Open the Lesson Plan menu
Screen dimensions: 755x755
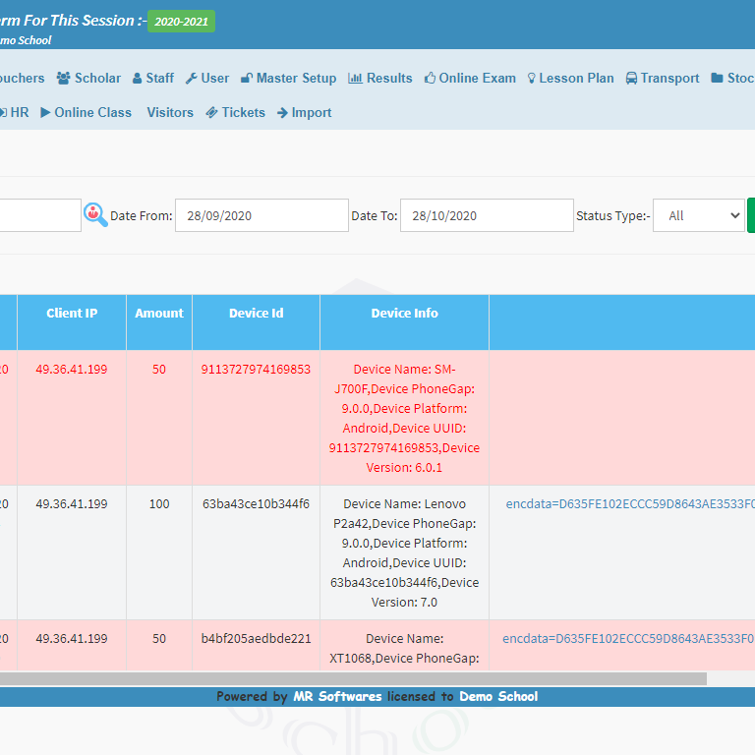tap(570, 79)
